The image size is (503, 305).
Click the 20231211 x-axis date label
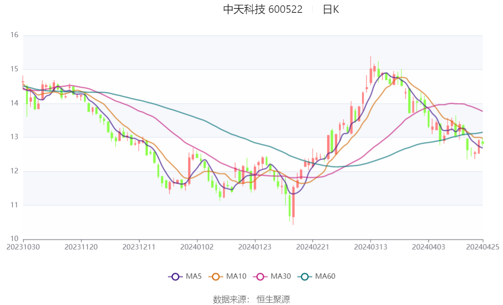click(139, 247)
